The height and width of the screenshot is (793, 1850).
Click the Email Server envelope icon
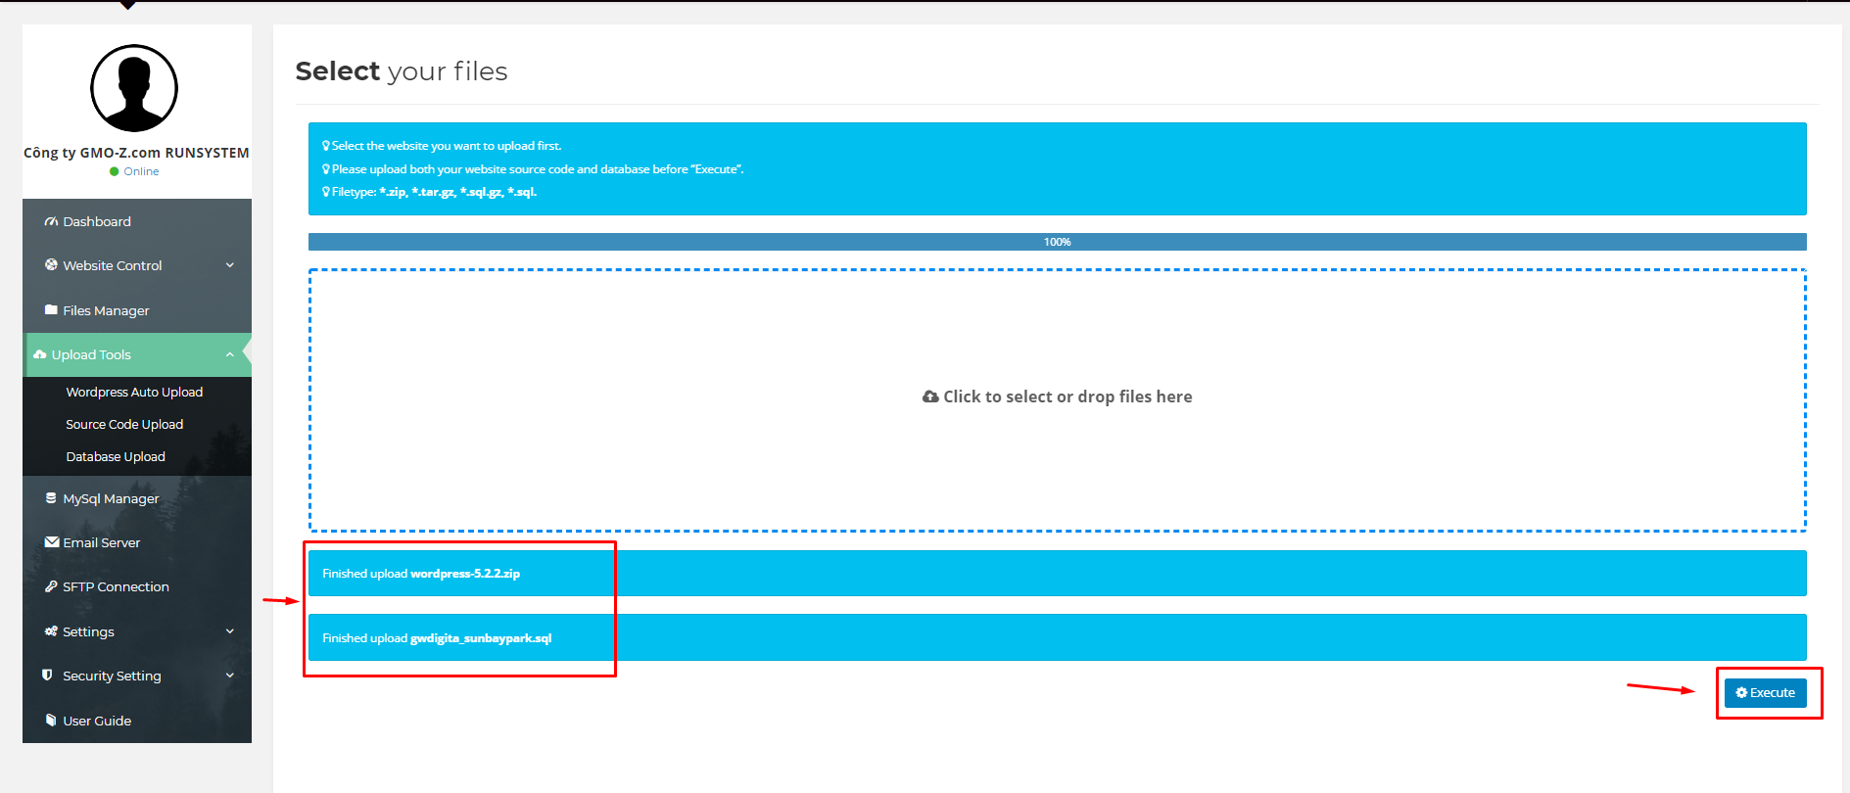(x=52, y=542)
